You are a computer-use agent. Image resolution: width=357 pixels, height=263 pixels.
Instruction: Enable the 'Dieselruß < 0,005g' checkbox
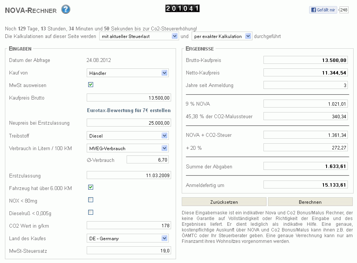pos(90,212)
